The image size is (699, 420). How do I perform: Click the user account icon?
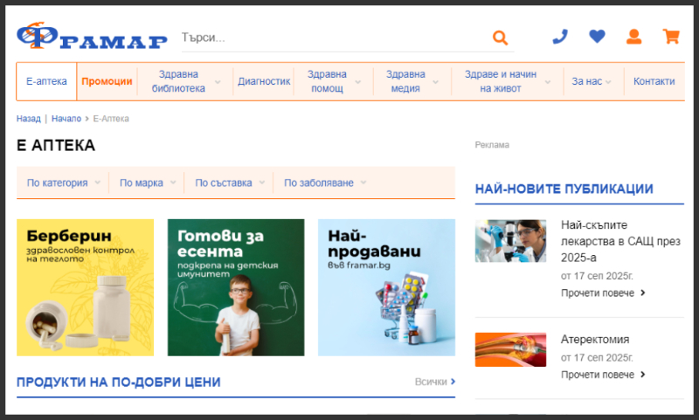pos(633,37)
